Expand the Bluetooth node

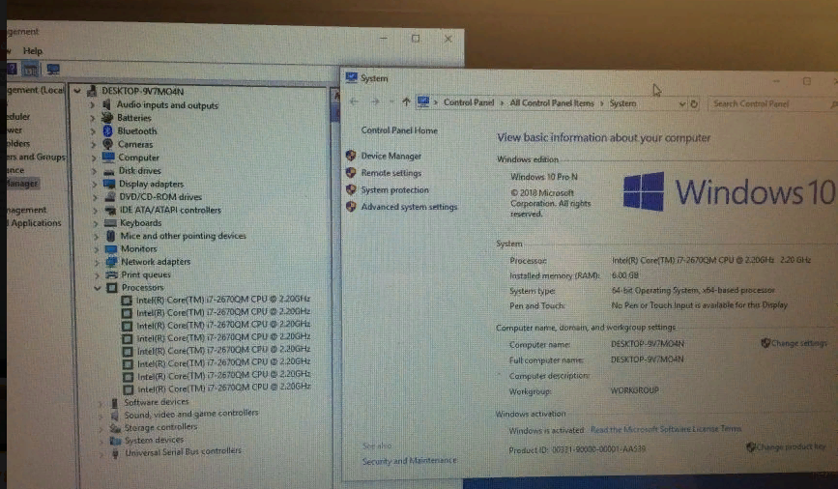pos(93,130)
